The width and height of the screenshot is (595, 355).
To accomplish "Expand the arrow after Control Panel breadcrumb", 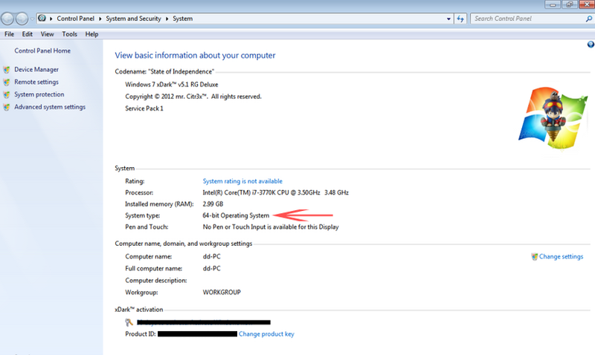I will pos(100,19).
